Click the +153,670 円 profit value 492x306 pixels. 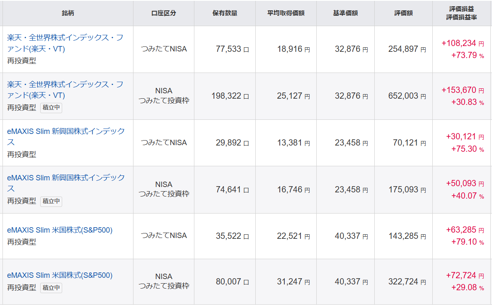(x=462, y=90)
